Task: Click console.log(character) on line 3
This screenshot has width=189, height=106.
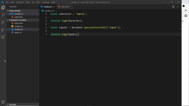Action: point(66,21)
